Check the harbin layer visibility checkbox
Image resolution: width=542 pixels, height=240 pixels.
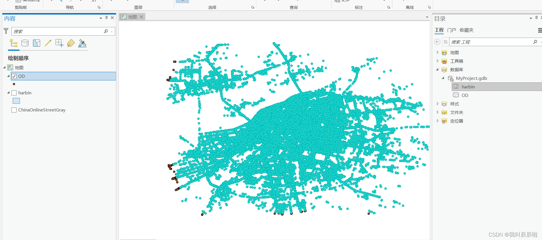14,93
